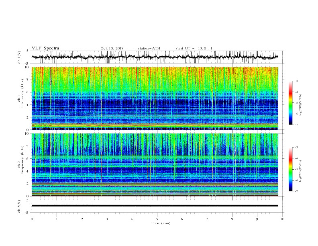Click the '-7' tick on ch.2 color bar
The width and height of the screenshot is (318, 246).
(x=296, y=191)
